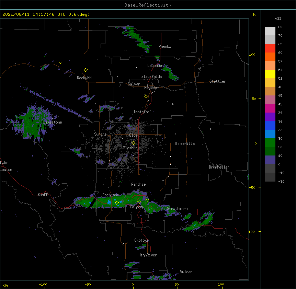Select the -30 dBZ dark gray swatch
The image size is (296, 289).
(270, 177)
